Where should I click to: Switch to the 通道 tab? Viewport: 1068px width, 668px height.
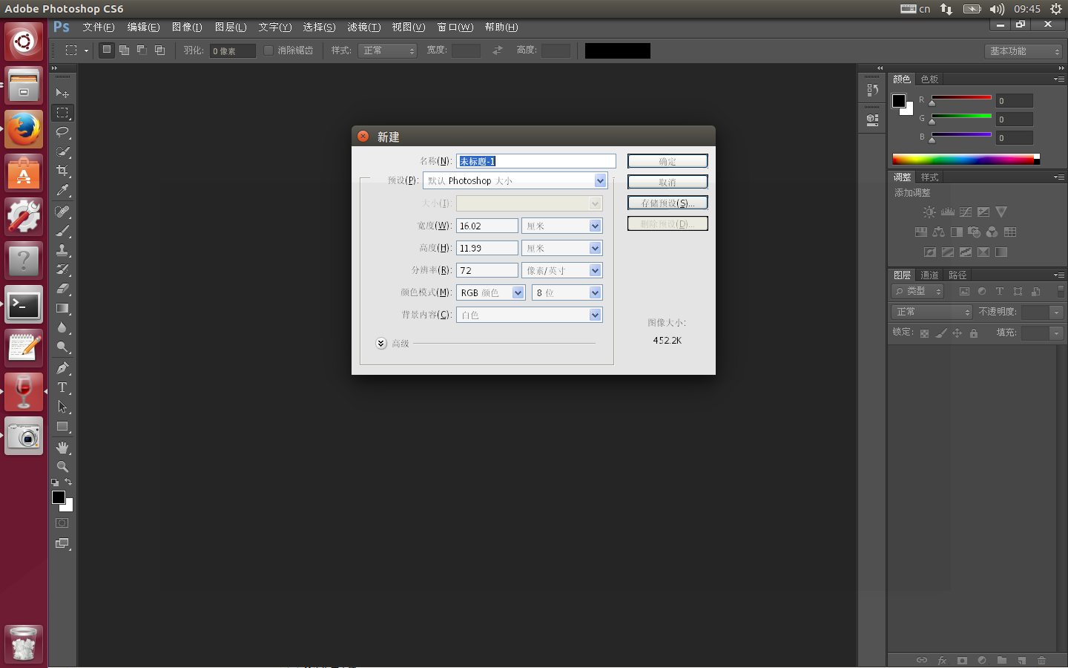coord(929,275)
